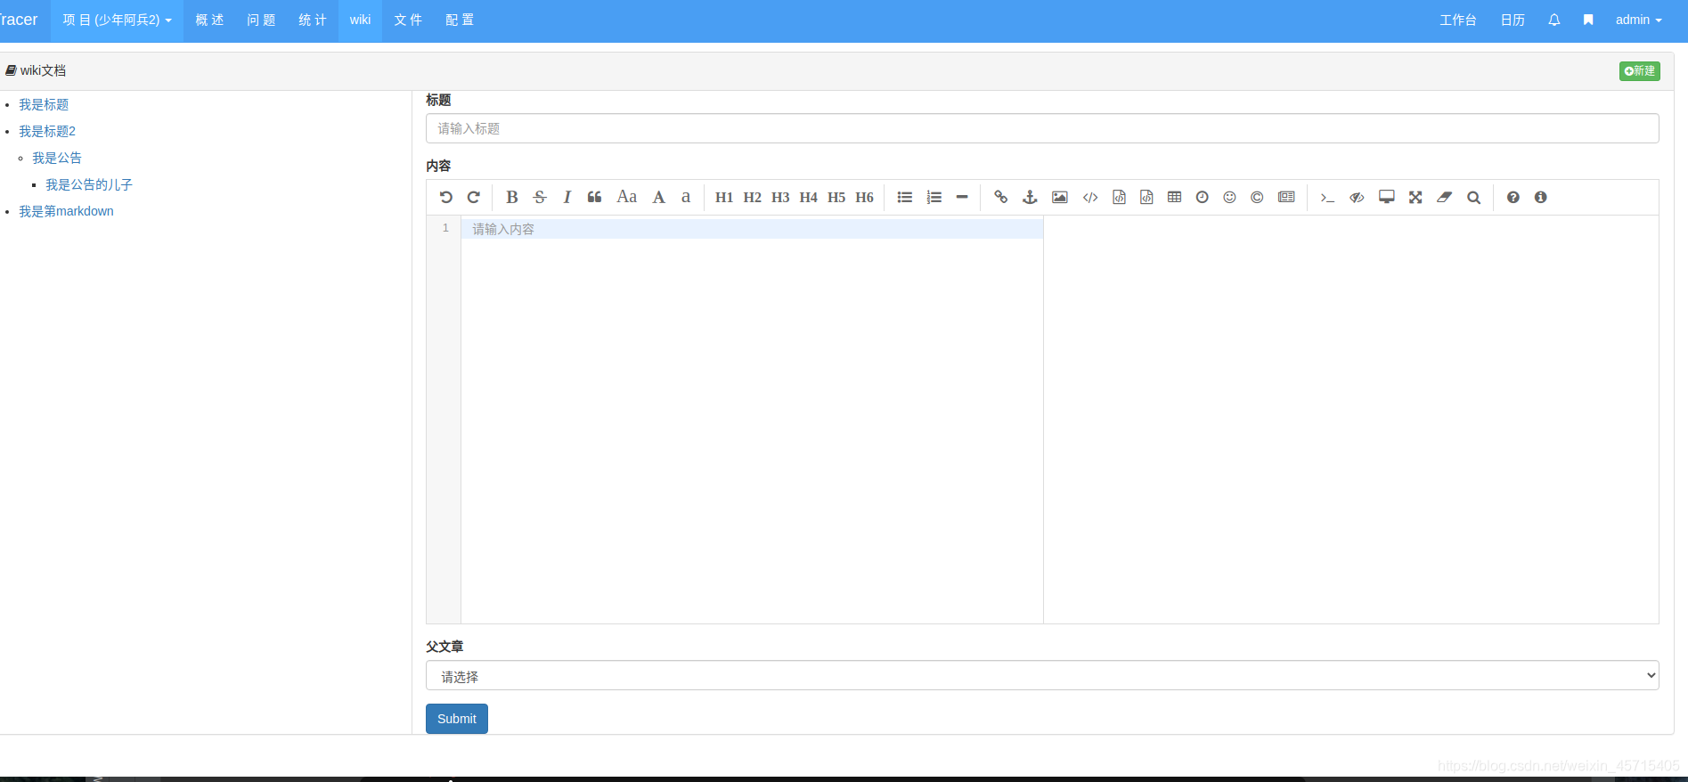Insert H5 heading
This screenshot has width=1688, height=782.
(836, 198)
